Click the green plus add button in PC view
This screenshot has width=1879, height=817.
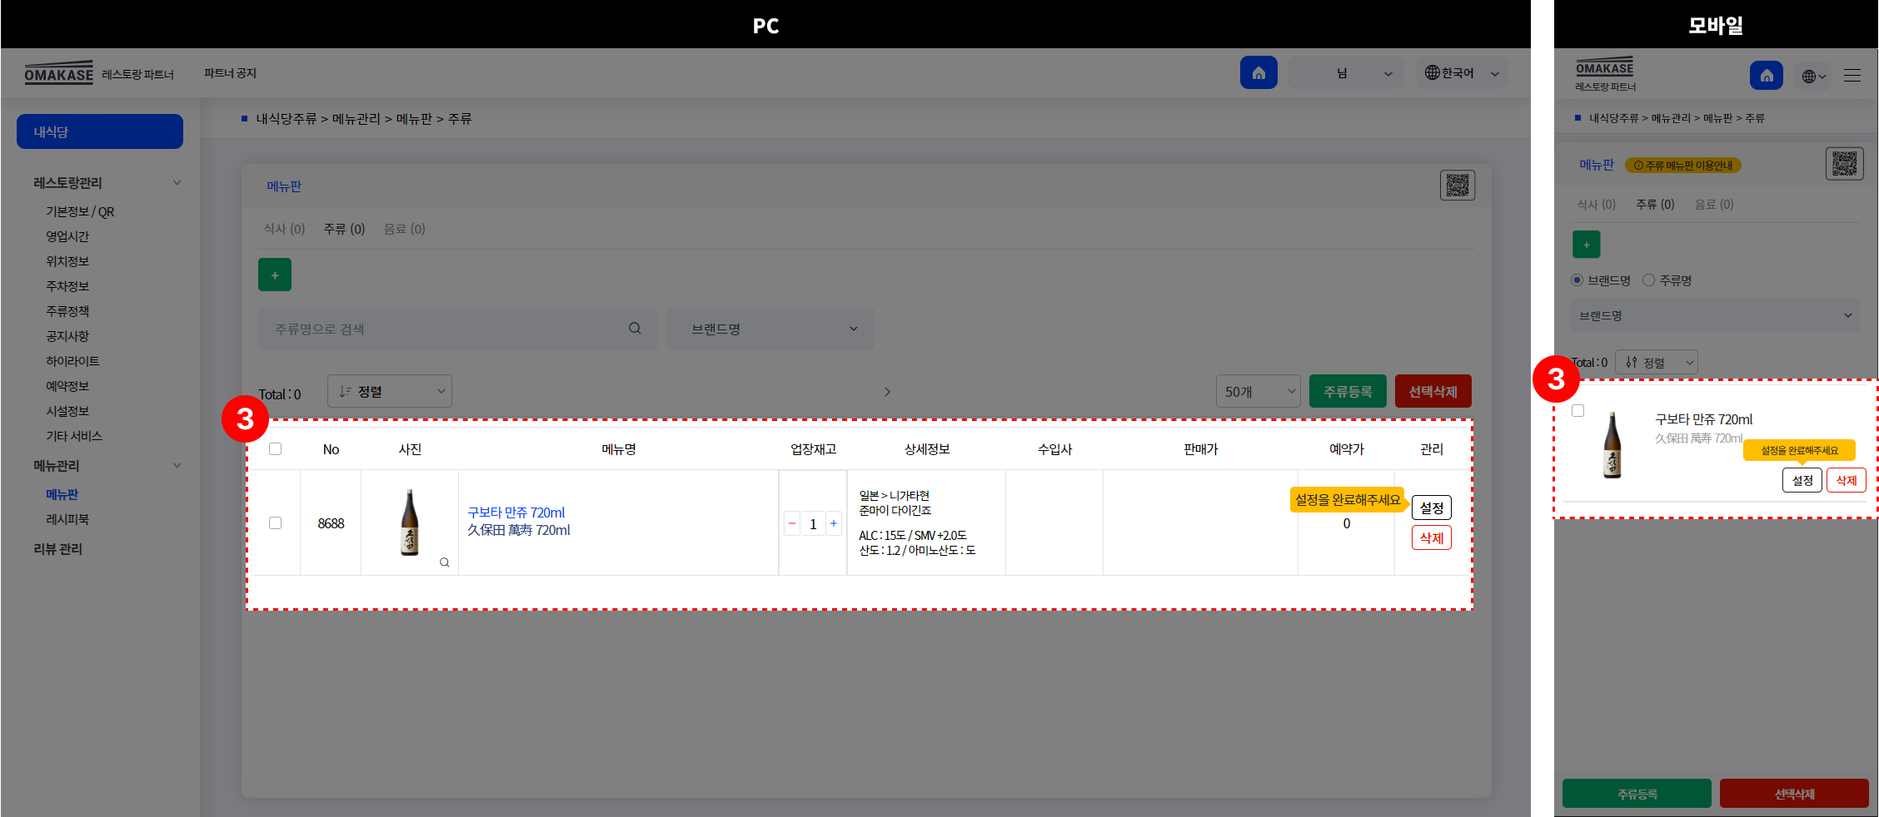275,275
